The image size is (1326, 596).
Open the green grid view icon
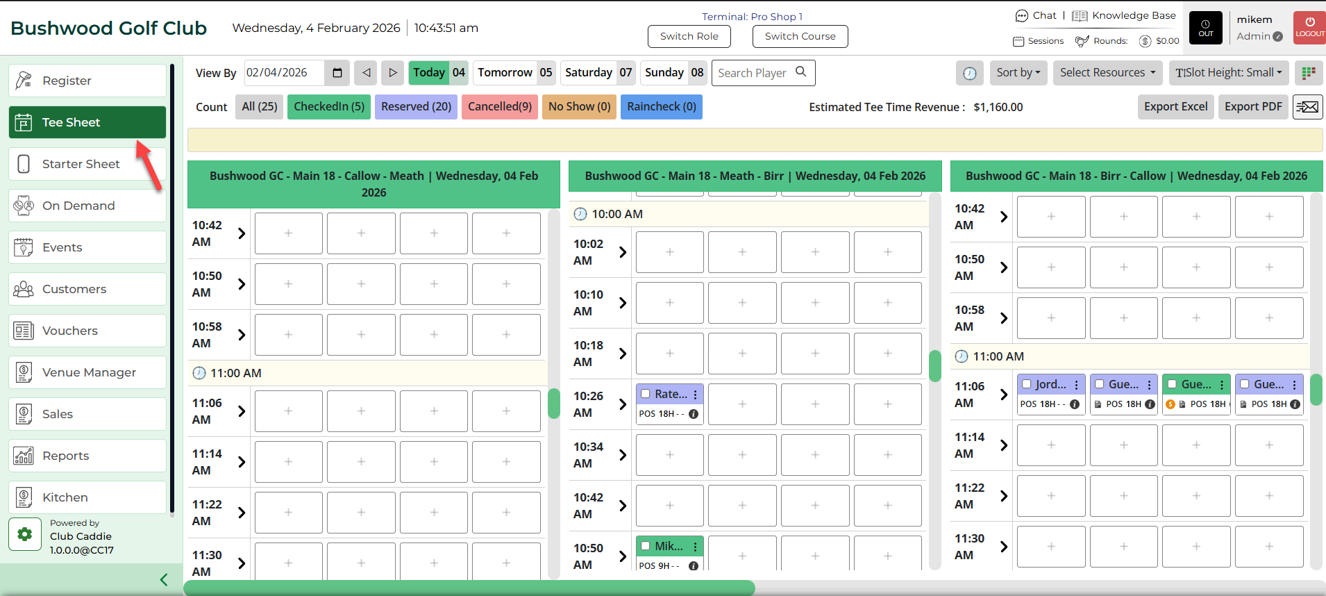1309,73
